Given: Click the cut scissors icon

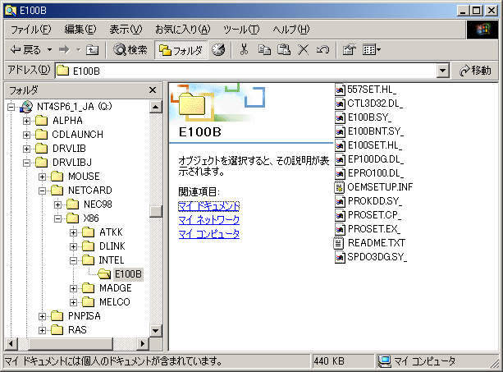Looking at the screenshot, I should pos(244,50).
